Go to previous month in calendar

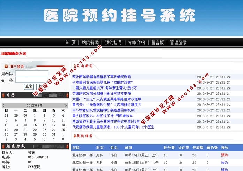coord(3,105)
